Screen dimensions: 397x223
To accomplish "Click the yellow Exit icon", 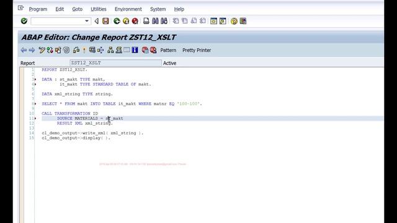I will (126, 21).
